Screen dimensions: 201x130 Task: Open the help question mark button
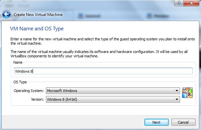click(179, 3)
